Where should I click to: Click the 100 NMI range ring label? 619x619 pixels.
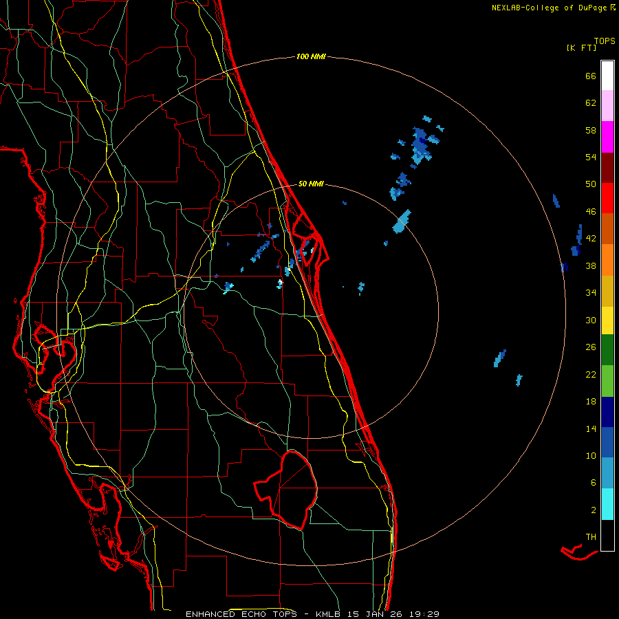coord(311,56)
